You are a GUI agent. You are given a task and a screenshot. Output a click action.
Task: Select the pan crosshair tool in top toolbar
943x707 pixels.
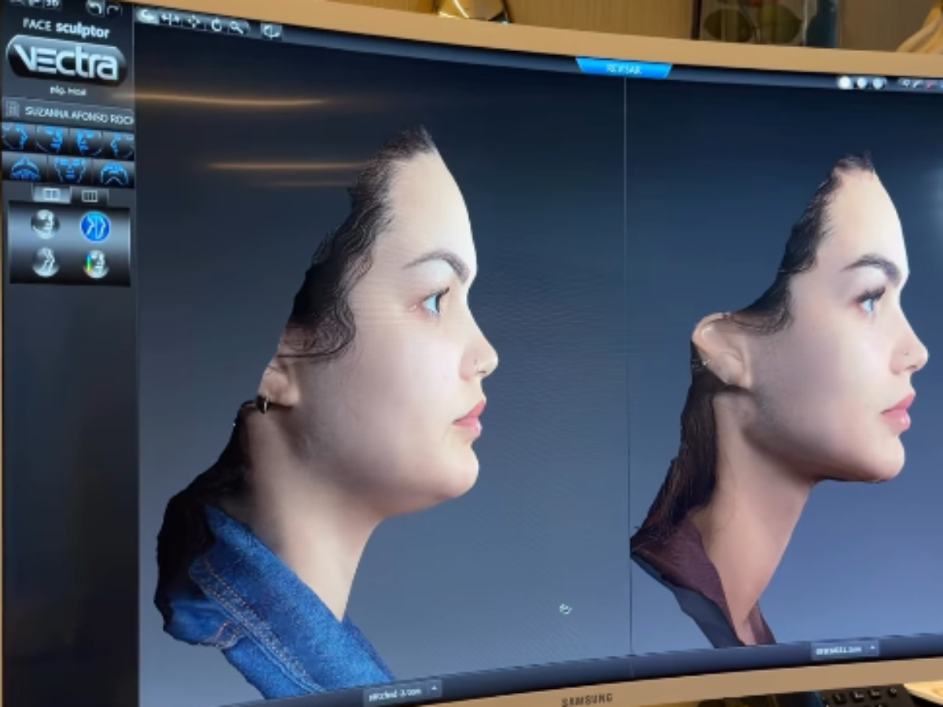pyautogui.click(x=193, y=21)
